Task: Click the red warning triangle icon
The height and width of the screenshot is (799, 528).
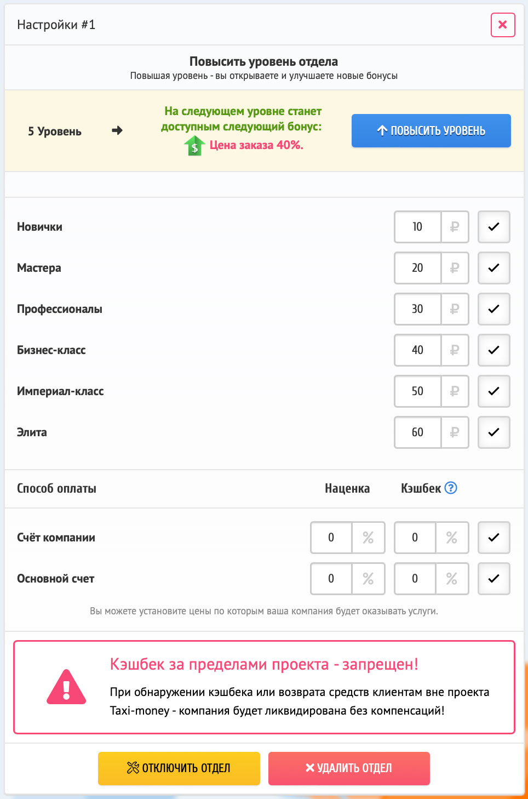Action: point(66,687)
